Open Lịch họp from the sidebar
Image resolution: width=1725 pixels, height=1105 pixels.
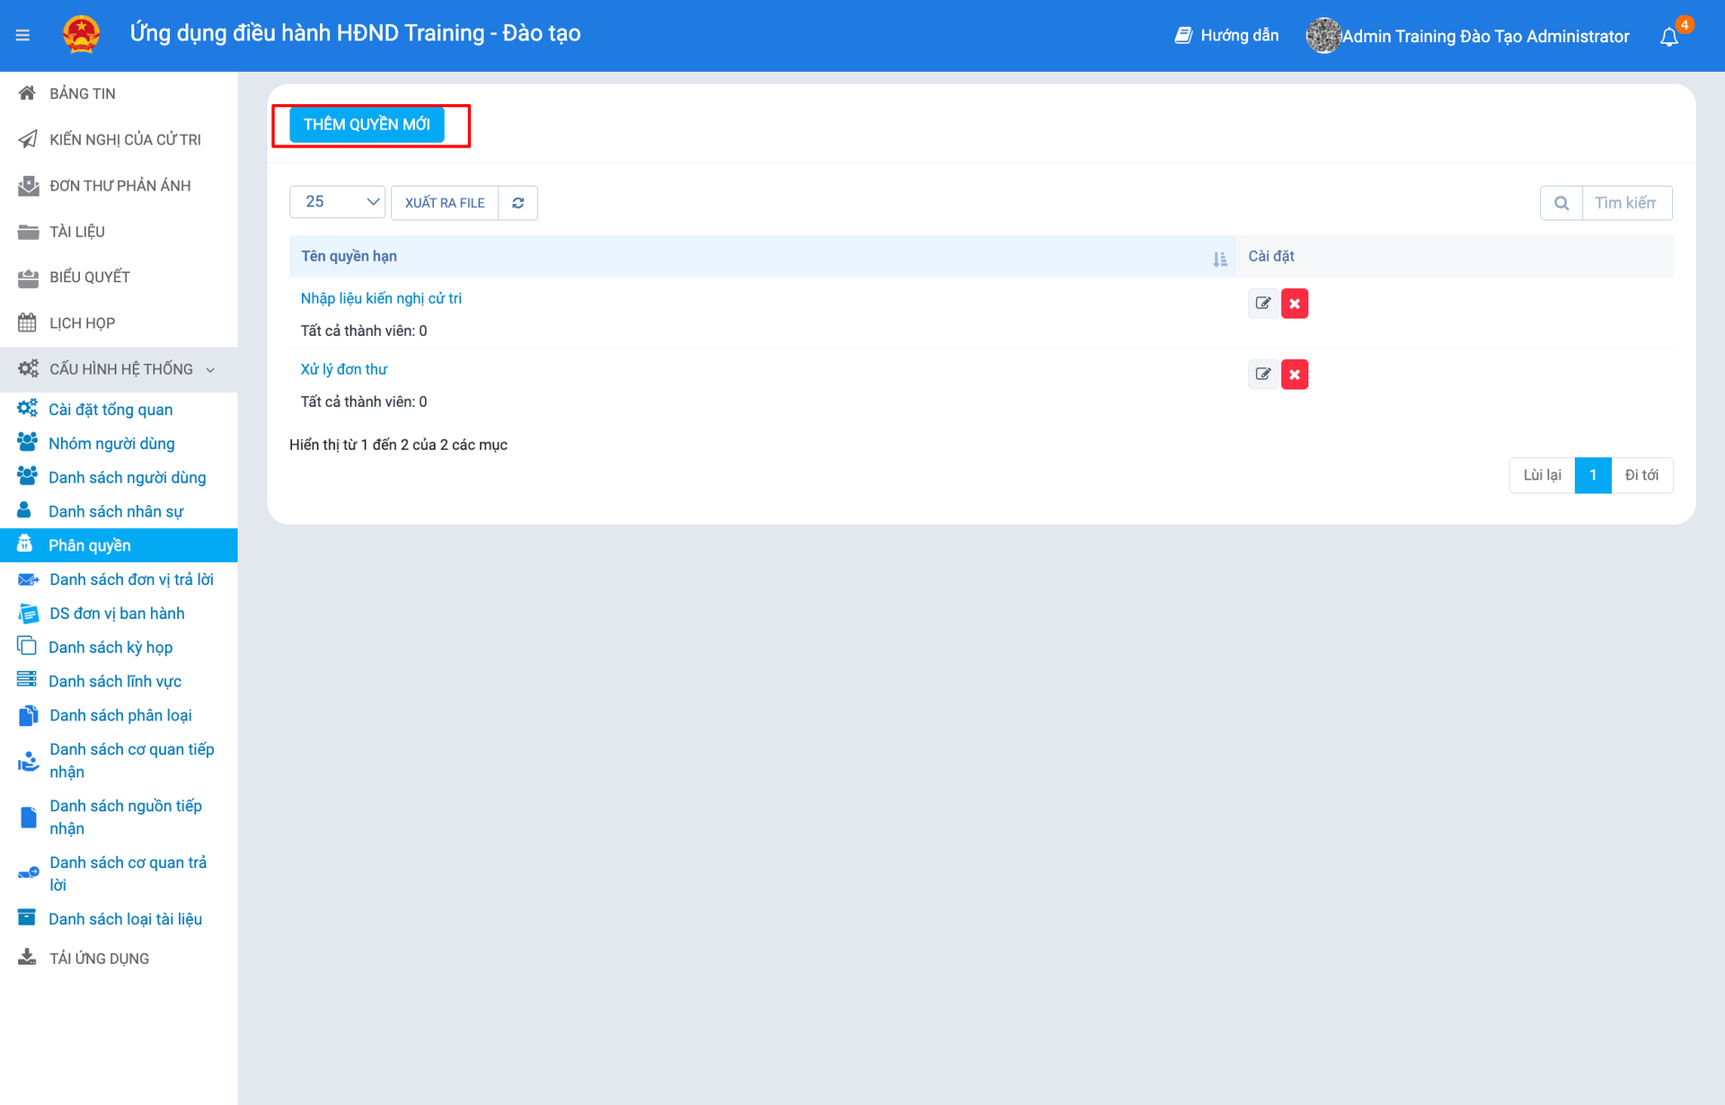(82, 323)
